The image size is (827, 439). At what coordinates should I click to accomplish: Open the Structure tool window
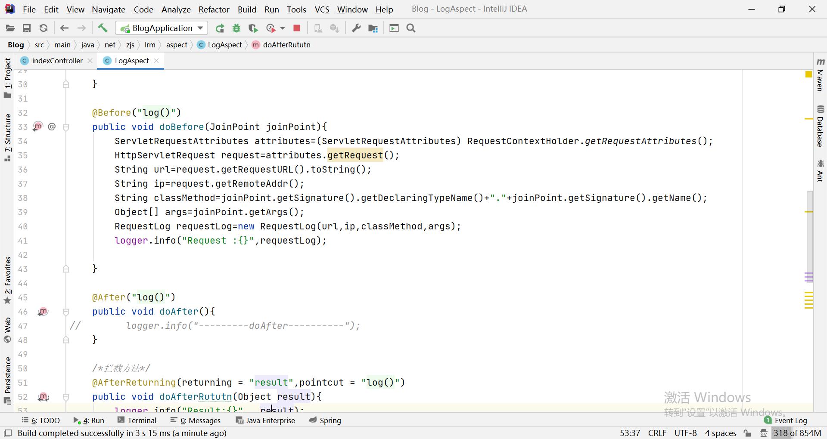pyautogui.click(x=7, y=138)
